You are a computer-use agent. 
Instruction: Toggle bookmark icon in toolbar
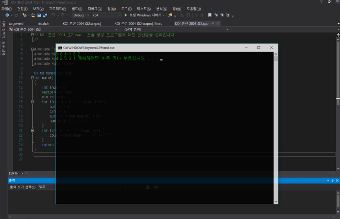[210, 15]
